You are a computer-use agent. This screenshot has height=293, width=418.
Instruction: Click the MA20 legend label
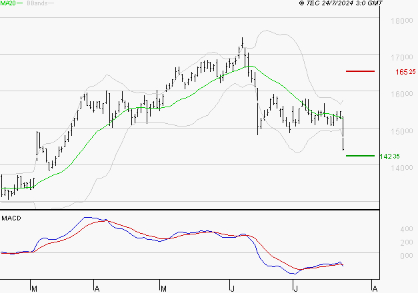pos(8,3)
